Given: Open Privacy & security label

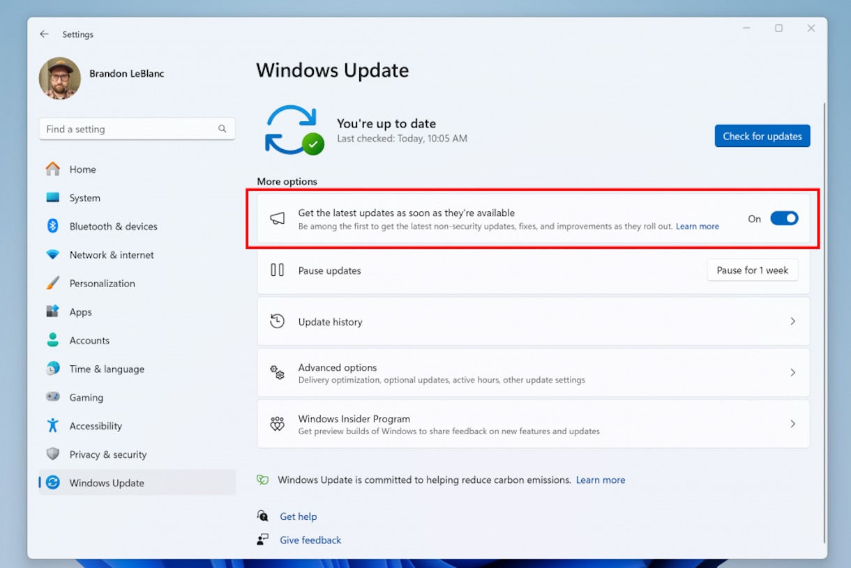Looking at the screenshot, I should coord(108,454).
